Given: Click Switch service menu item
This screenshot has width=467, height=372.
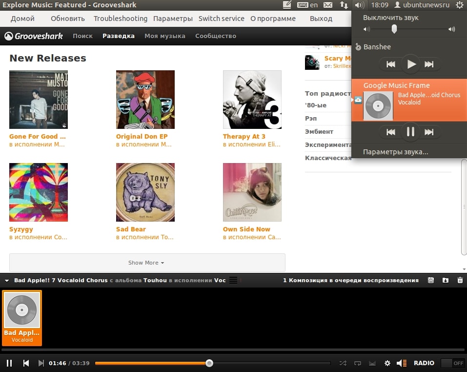Looking at the screenshot, I should click(x=221, y=19).
